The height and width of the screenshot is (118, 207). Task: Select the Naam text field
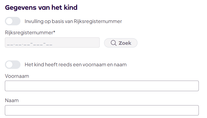(102, 110)
